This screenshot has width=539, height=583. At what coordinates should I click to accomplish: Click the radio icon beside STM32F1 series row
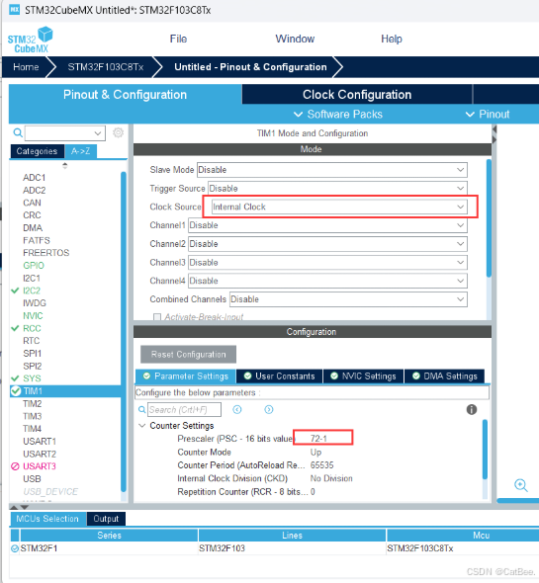15,548
